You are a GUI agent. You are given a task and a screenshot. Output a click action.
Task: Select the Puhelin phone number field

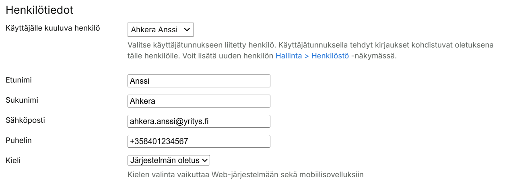click(198, 141)
